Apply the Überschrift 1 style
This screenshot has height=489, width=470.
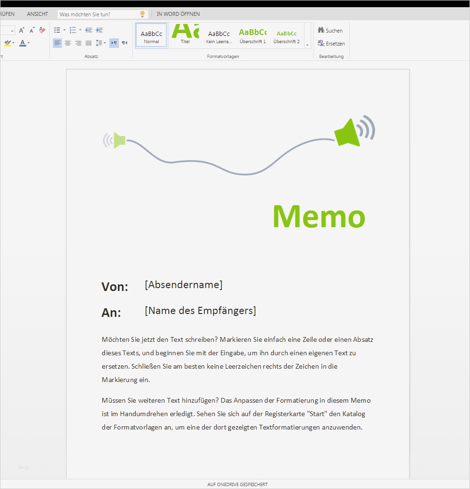253,35
